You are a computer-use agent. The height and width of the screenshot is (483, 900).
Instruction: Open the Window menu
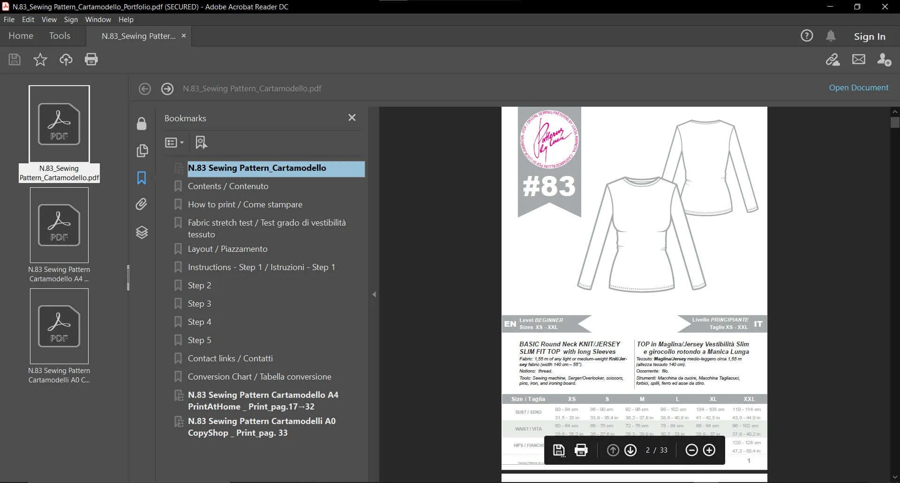(x=98, y=20)
